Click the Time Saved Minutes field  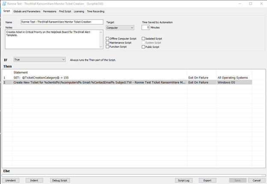point(145,27)
